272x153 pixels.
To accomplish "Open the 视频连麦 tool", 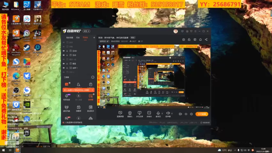I will click(67, 97).
